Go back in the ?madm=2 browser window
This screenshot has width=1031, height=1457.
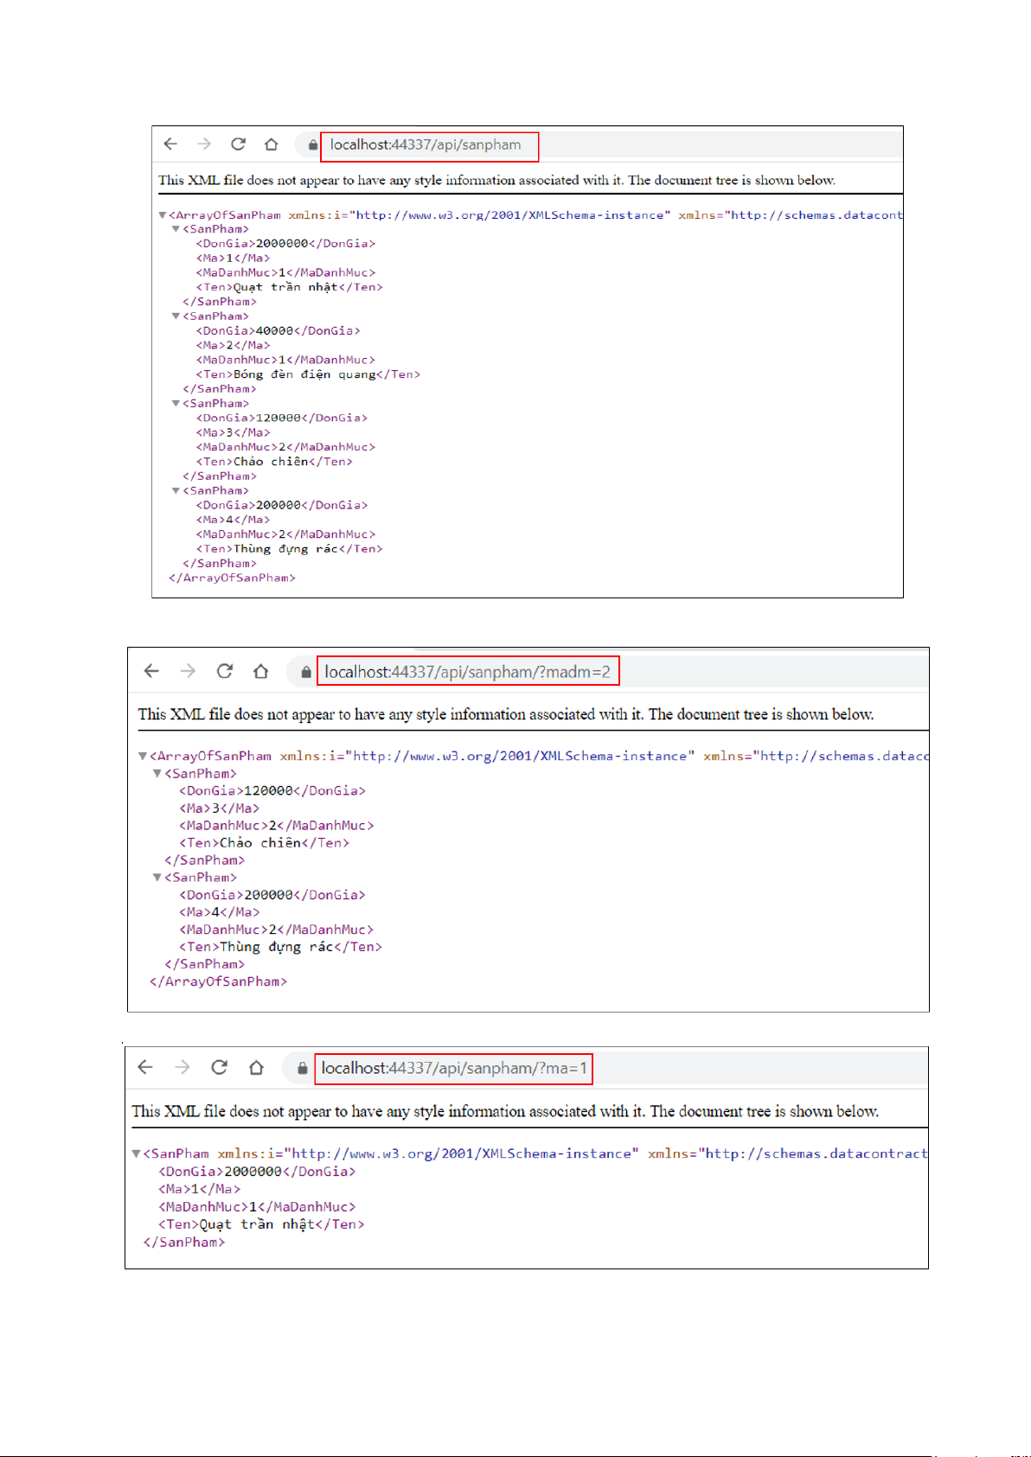coord(151,671)
